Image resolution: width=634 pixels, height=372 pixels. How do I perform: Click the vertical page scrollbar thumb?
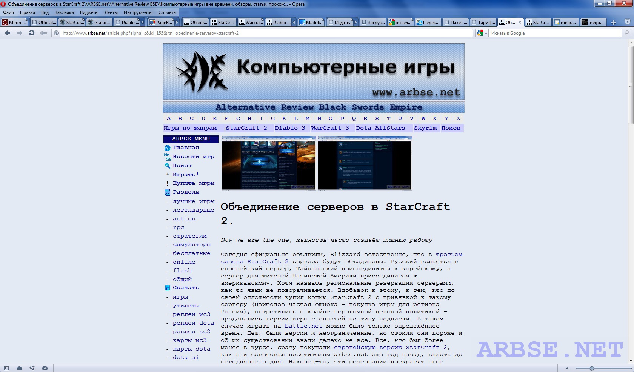[x=631, y=85]
